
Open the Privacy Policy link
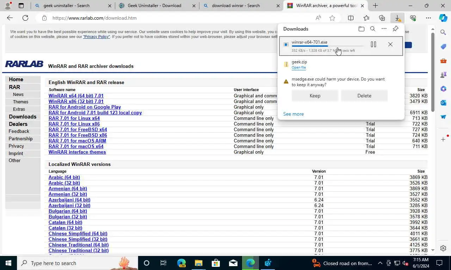97,37
